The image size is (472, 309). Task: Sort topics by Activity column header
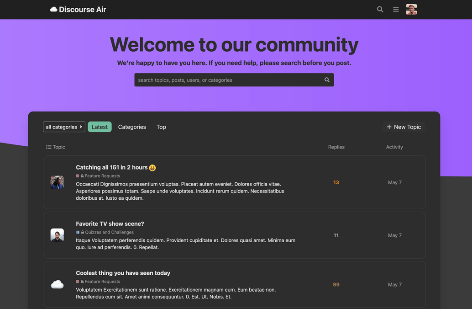point(394,147)
